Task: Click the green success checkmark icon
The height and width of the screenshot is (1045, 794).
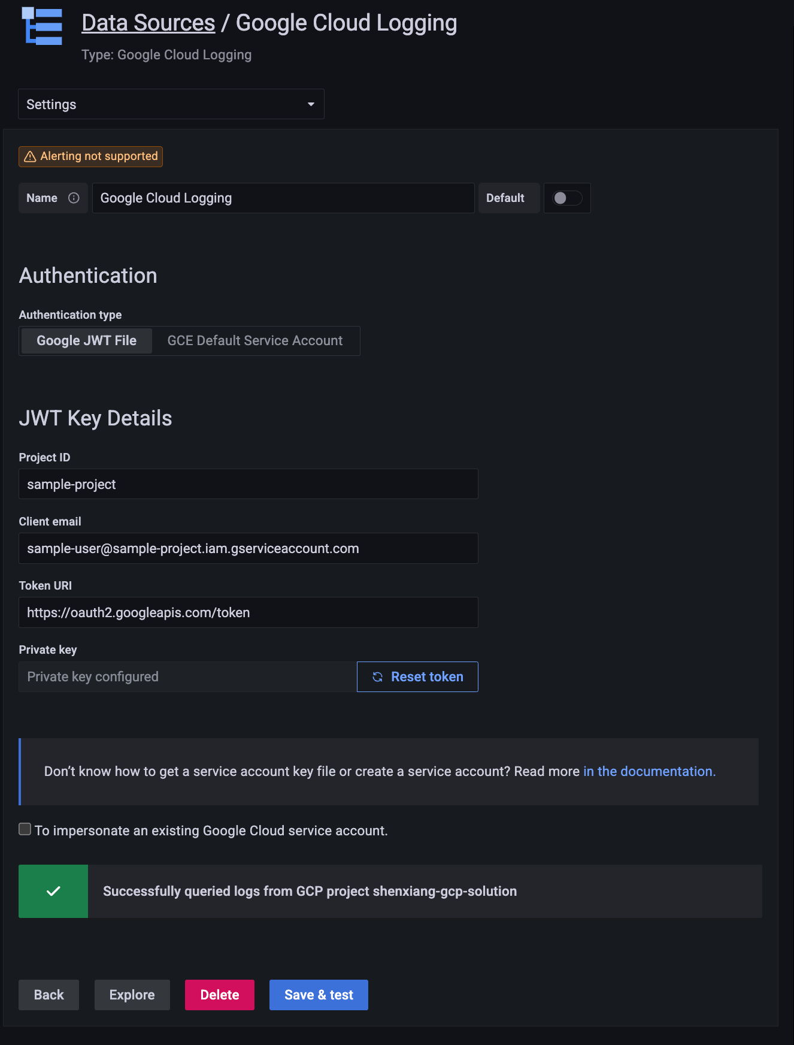Action: pos(53,891)
